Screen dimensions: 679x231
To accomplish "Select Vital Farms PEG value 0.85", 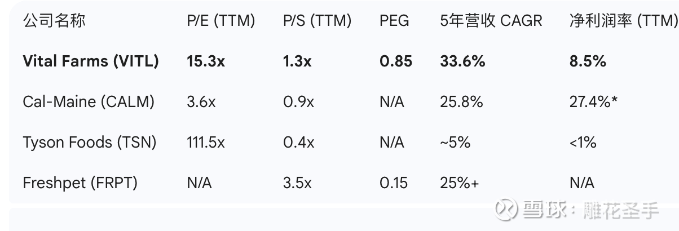I will (396, 61).
